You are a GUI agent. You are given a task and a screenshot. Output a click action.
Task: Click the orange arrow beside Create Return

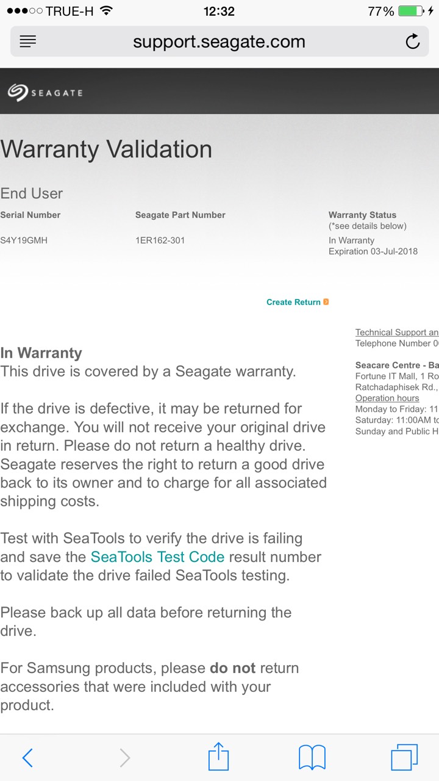(326, 302)
